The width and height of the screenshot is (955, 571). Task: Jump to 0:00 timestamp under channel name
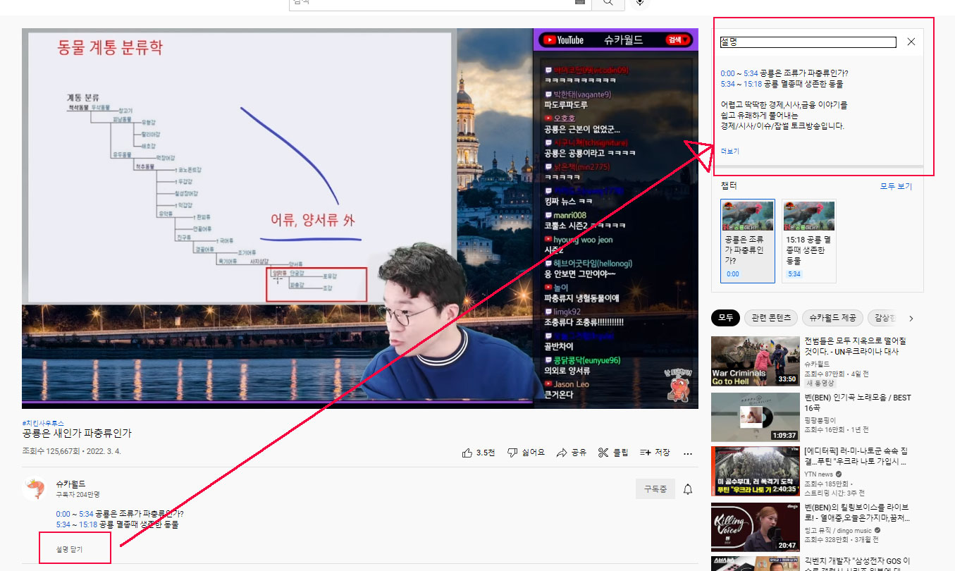[x=63, y=514]
